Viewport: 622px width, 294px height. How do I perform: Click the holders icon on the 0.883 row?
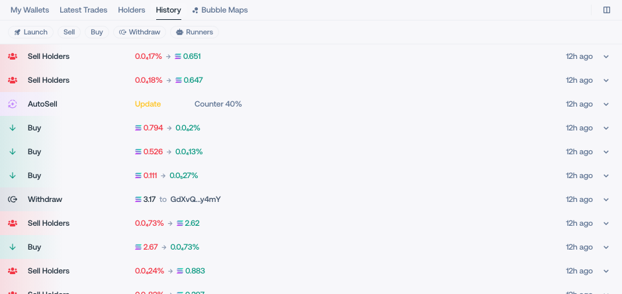13,271
